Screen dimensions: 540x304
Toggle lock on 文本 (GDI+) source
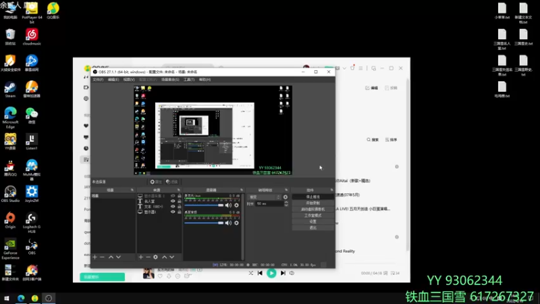[180, 207]
